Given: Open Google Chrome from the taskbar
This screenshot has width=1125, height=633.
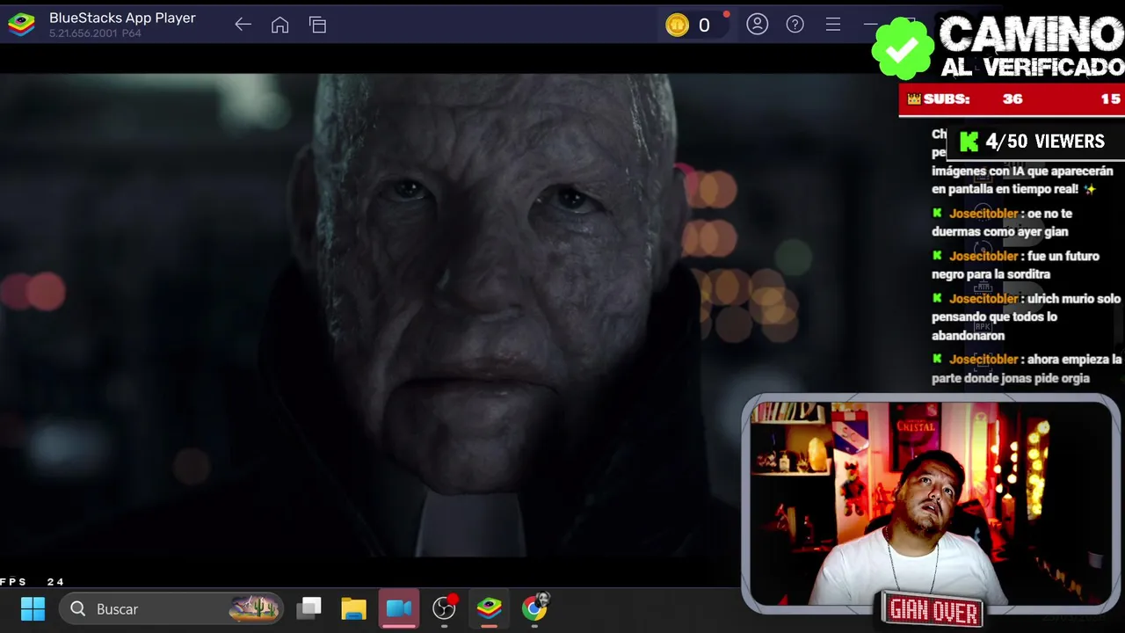Looking at the screenshot, I should tap(534, 608).
